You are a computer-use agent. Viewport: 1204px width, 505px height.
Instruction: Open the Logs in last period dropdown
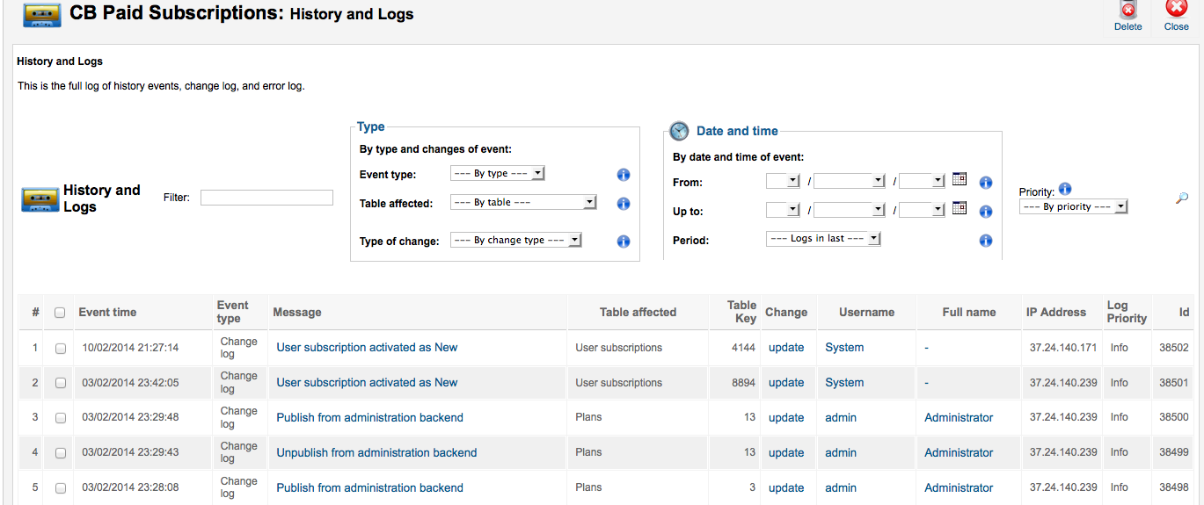(x=823, y=239)
